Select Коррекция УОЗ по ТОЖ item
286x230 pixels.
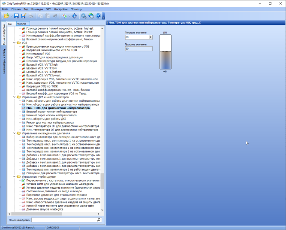42,86
